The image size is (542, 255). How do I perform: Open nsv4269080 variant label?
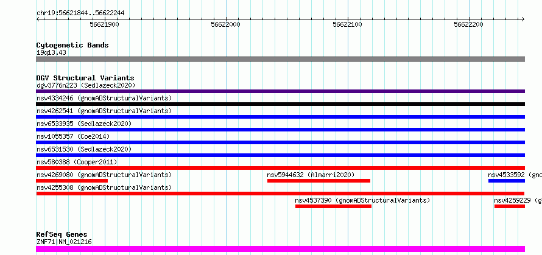pos(104,175)
